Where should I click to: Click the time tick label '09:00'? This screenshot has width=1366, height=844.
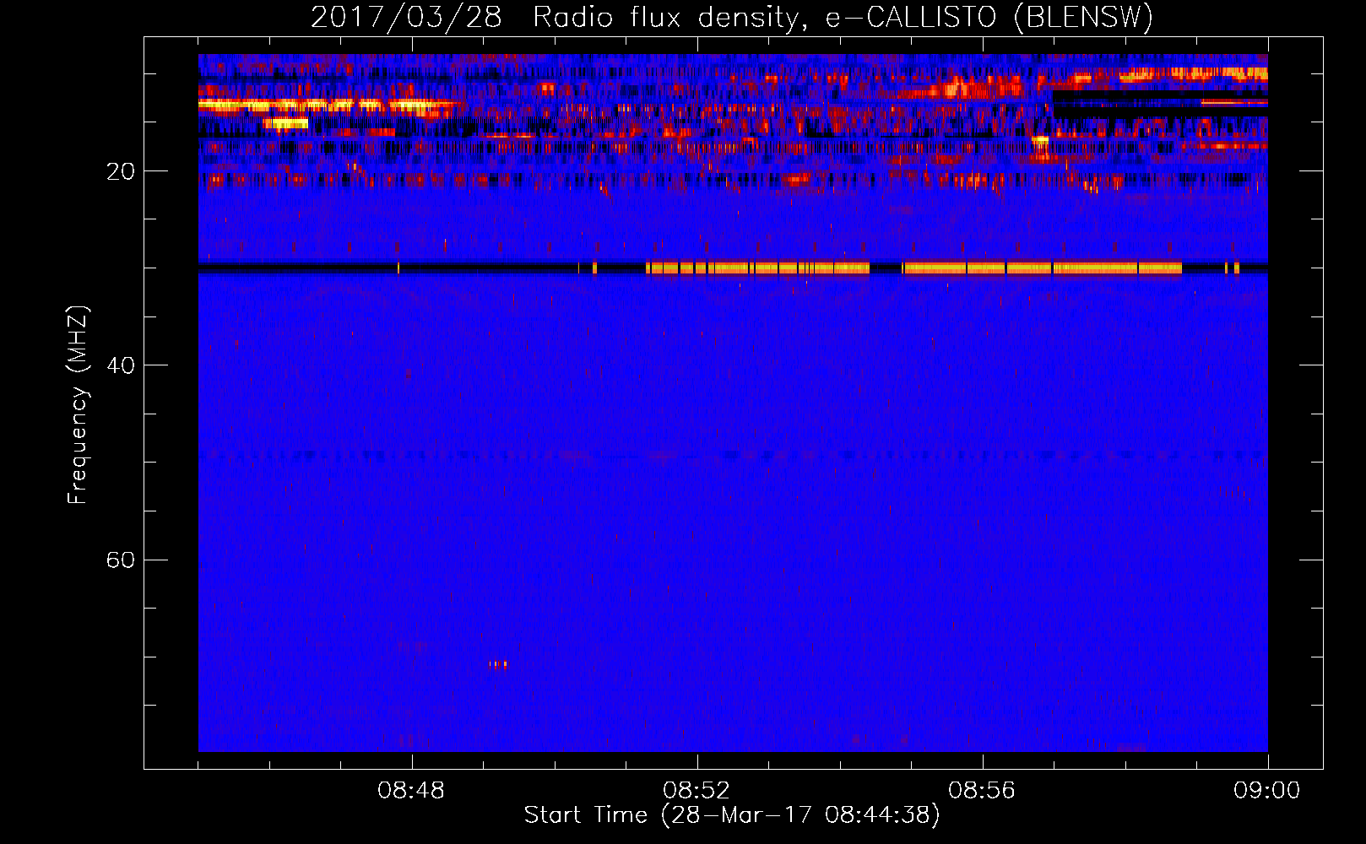(1267, 791)
